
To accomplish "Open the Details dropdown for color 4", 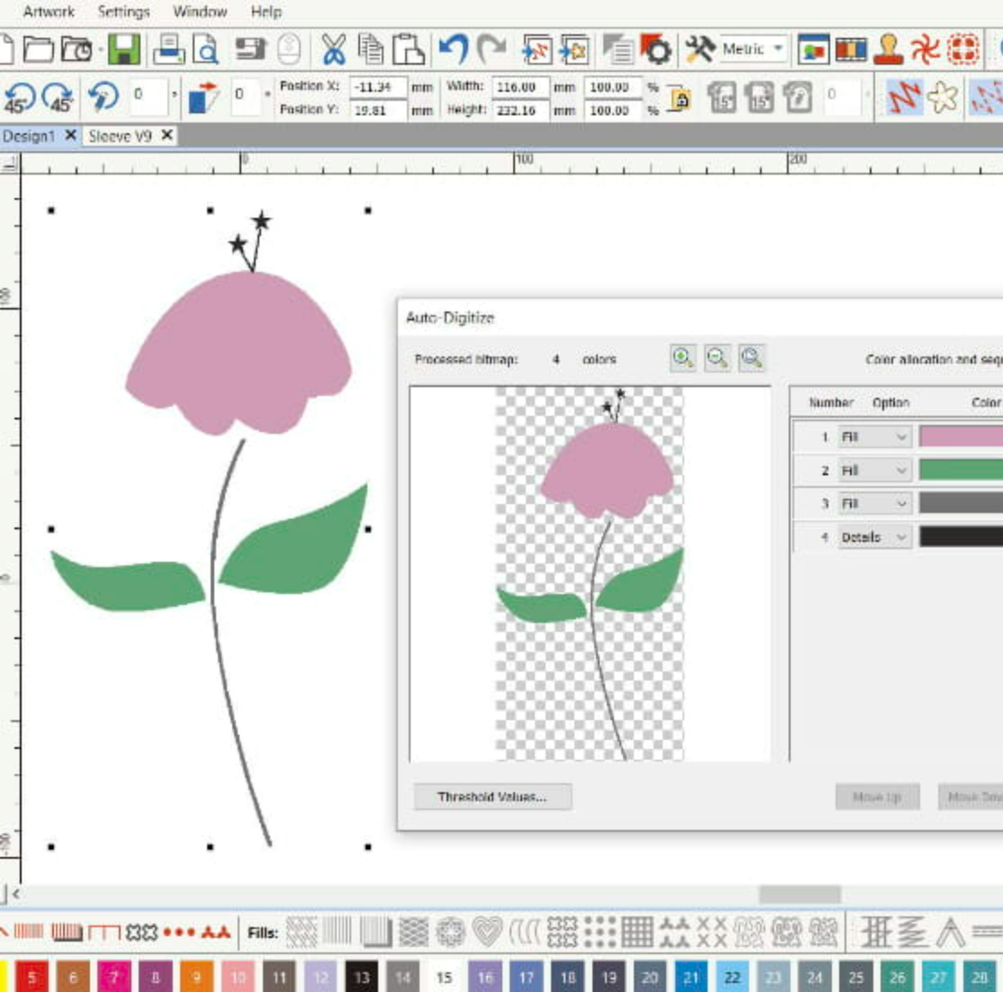I will [874, 537].
